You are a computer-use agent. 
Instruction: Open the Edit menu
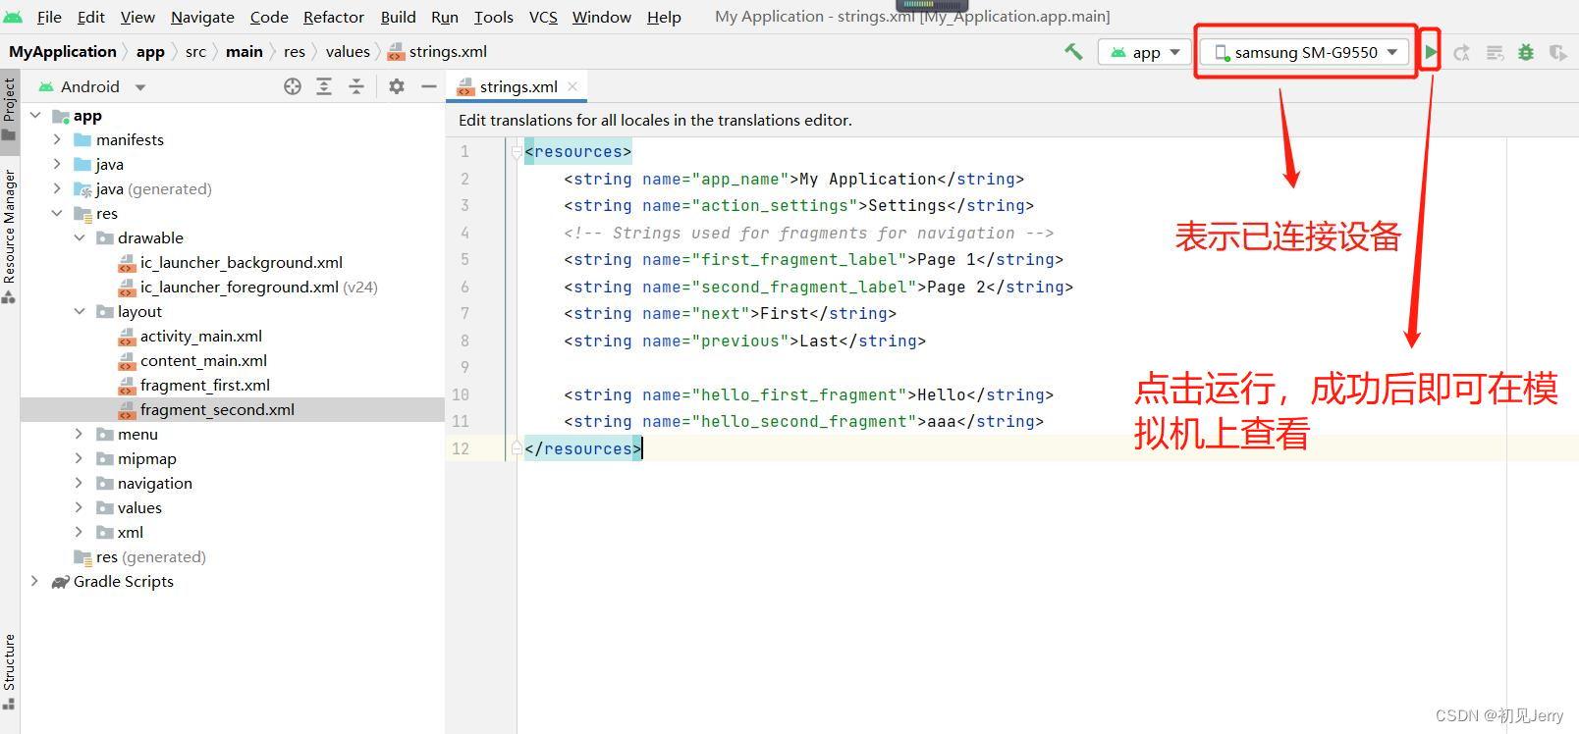pyautogui.click(x=91, y=17)
